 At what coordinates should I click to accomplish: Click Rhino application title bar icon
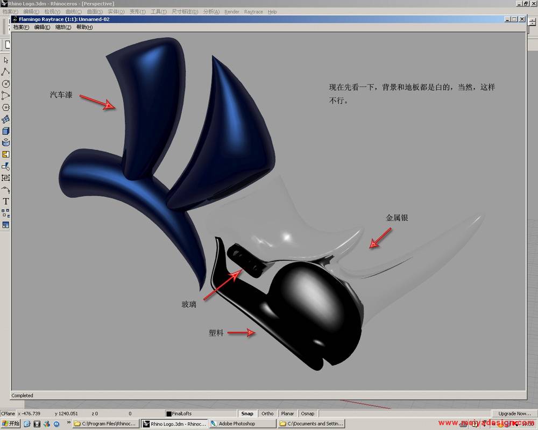click(4, 3)
